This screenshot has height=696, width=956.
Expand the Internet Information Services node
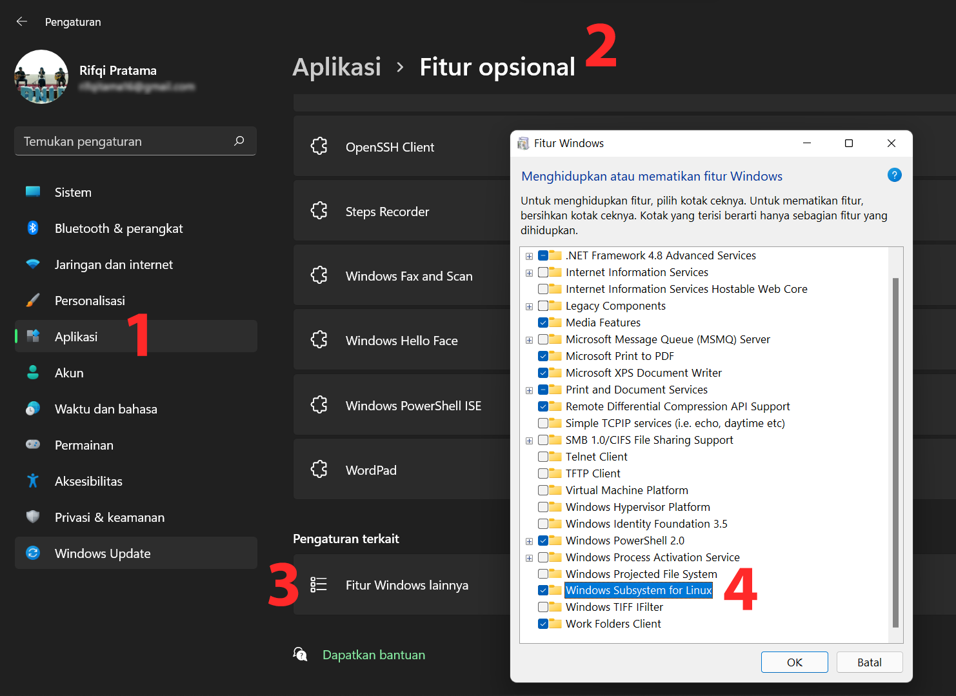coord(530,273)
